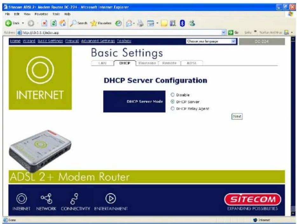Click the large INTERNET logo panel
297x224 pixels.
(x=40, y=78)
